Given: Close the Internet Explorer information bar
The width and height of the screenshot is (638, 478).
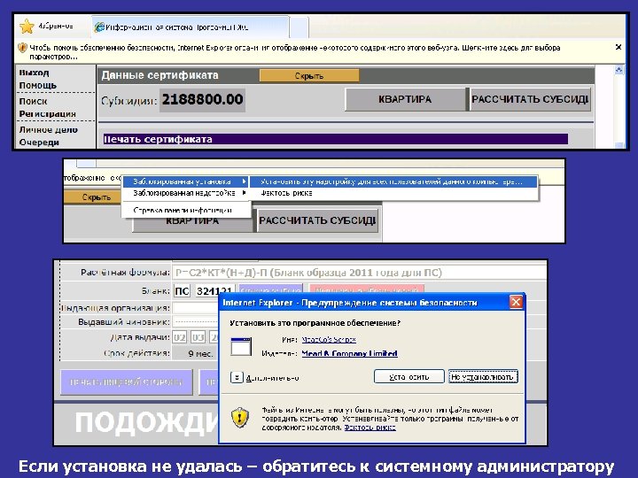Looking at the screenshot, I should coord(619,47).
